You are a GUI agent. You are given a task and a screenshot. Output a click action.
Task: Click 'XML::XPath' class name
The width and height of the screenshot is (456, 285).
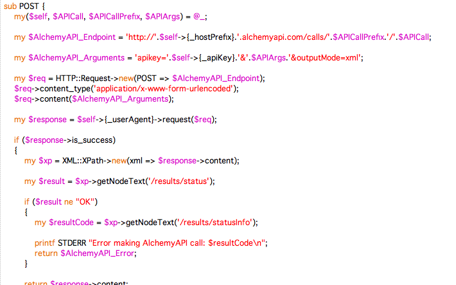(83, 161)
